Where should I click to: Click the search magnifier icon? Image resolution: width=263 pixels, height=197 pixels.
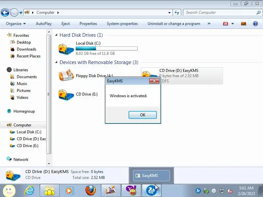258,12
